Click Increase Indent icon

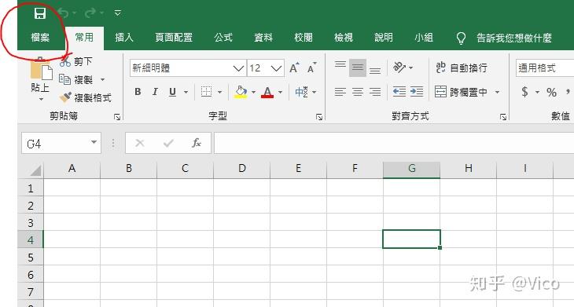(417, 91)
